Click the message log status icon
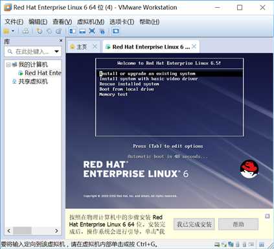This screenshot has height=249, width=274. click(x=262, y=244)
